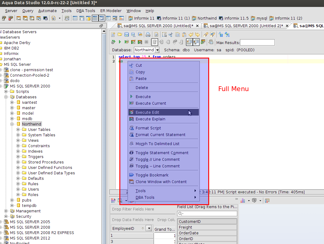Click the copy pages icon in the editor toolbar
This screenshot has width=324, height=244.
coord(177,34)
